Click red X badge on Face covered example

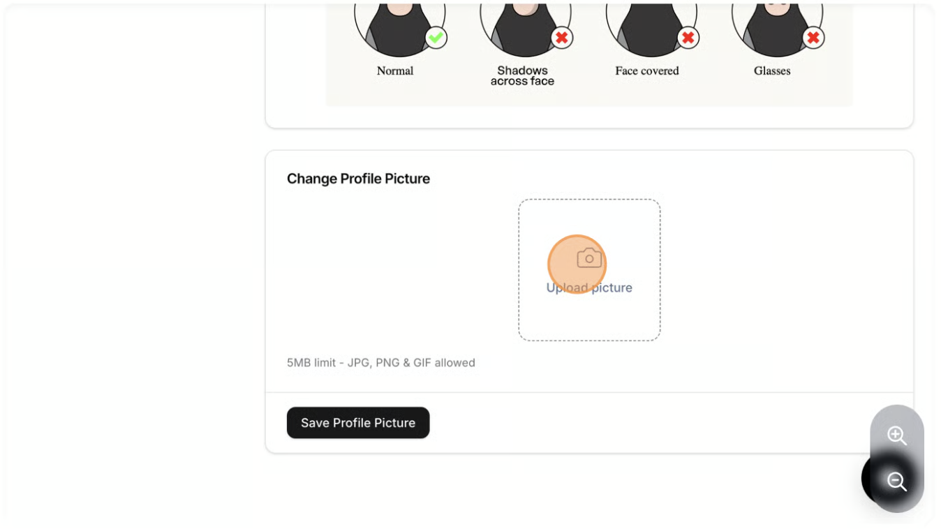click(688, 38)
